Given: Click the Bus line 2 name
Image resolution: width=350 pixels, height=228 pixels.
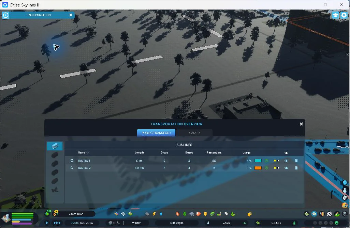Looking at the screenshot, I should [84, 168].
